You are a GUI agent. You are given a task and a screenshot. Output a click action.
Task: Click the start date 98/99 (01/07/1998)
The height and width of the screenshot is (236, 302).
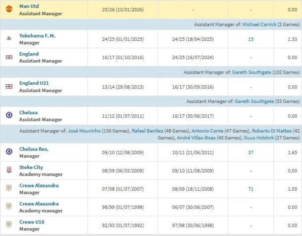(123, 207)
